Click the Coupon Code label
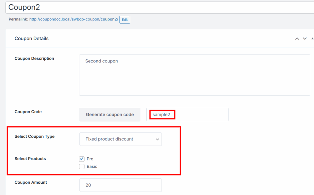The image size is (314, 195). (x=28, y=112)
